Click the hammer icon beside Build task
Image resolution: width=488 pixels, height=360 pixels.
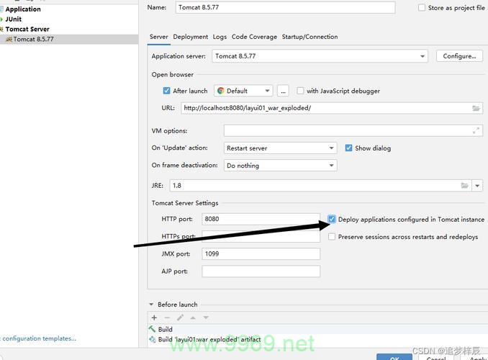152,329
